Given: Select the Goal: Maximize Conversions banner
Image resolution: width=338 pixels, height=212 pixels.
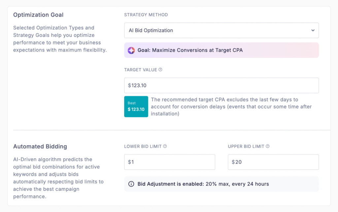Looking at the screenshot, I should 221,50.
